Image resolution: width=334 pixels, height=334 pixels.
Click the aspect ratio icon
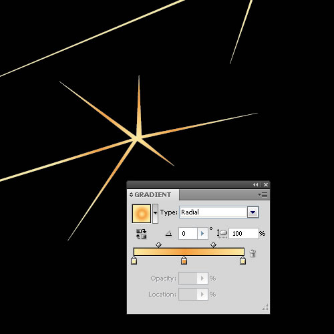click(222, 234)
